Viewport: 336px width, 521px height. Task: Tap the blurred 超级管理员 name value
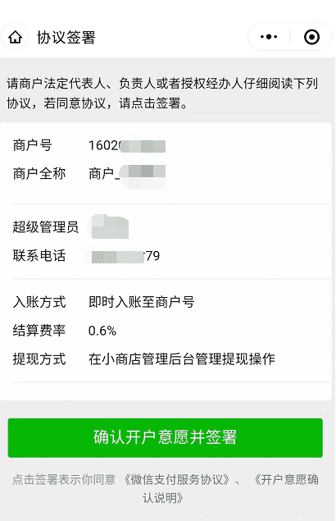(110, 227)
